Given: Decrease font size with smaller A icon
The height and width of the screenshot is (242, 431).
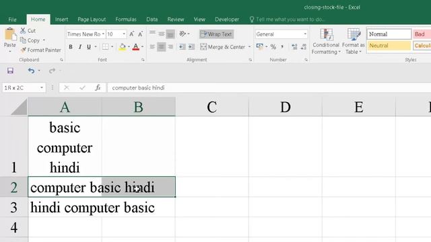Looking at the screenshot, I should coord(140,34).
